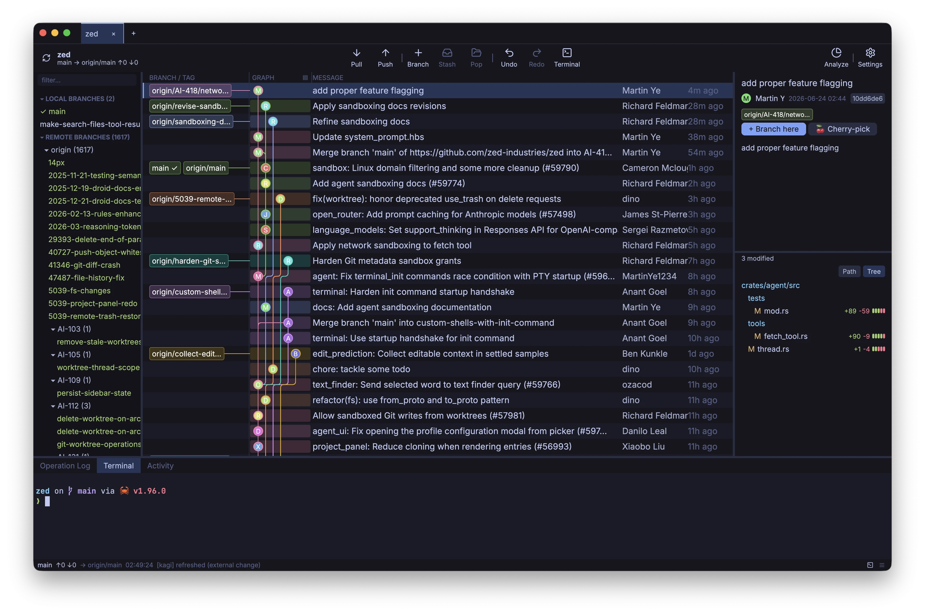
Task: Collapse LOCAL BRANCHES section
Action: pyautogui.click(x=42, y=99)
